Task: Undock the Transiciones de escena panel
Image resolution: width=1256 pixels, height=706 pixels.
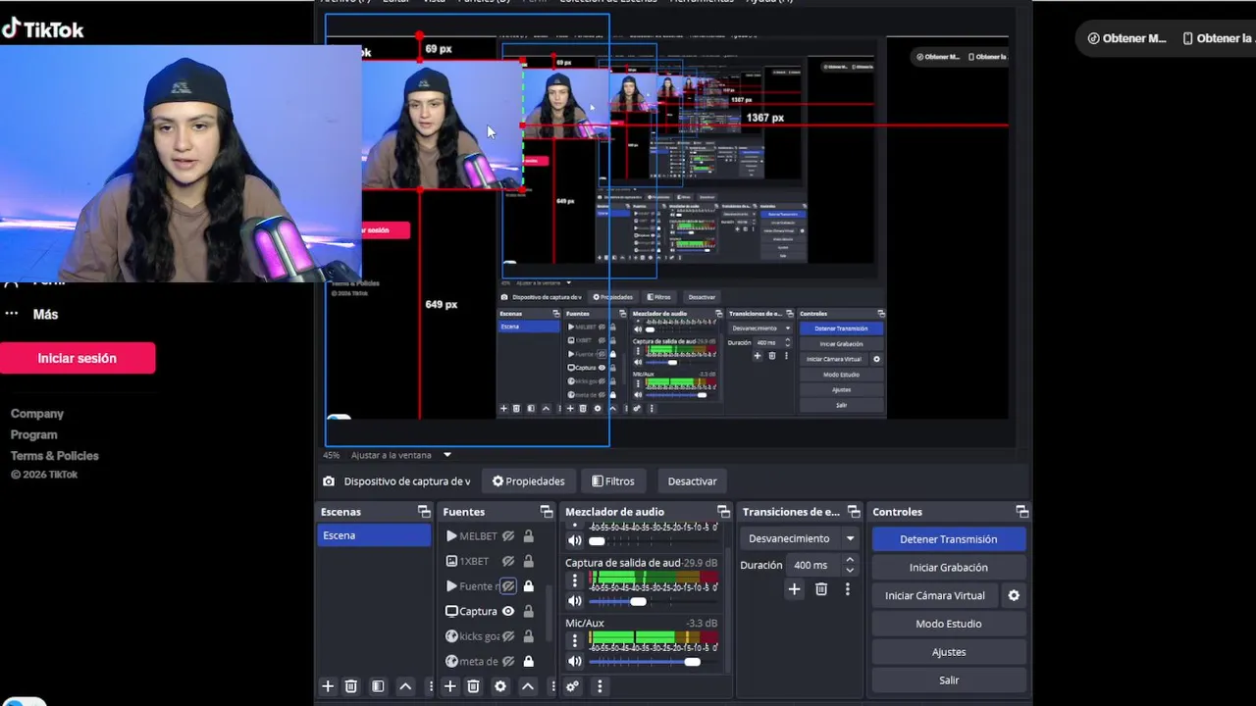Action: point(854,512)
